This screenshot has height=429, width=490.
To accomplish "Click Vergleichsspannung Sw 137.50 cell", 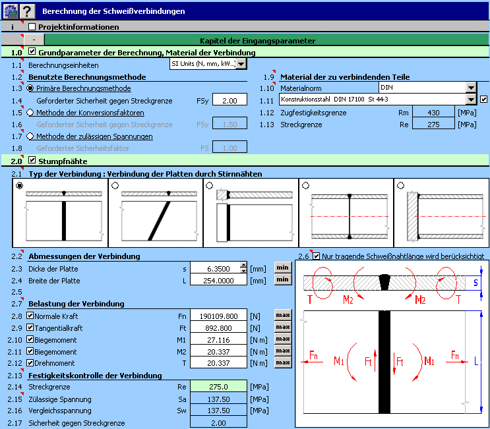I will [218, 410].
